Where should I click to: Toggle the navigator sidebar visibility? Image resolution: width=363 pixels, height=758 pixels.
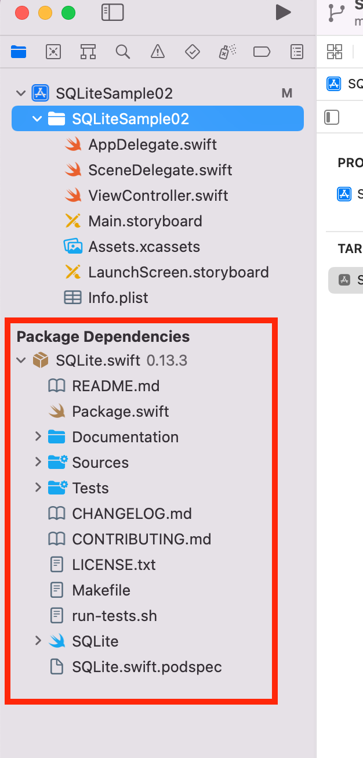(112, 12)
